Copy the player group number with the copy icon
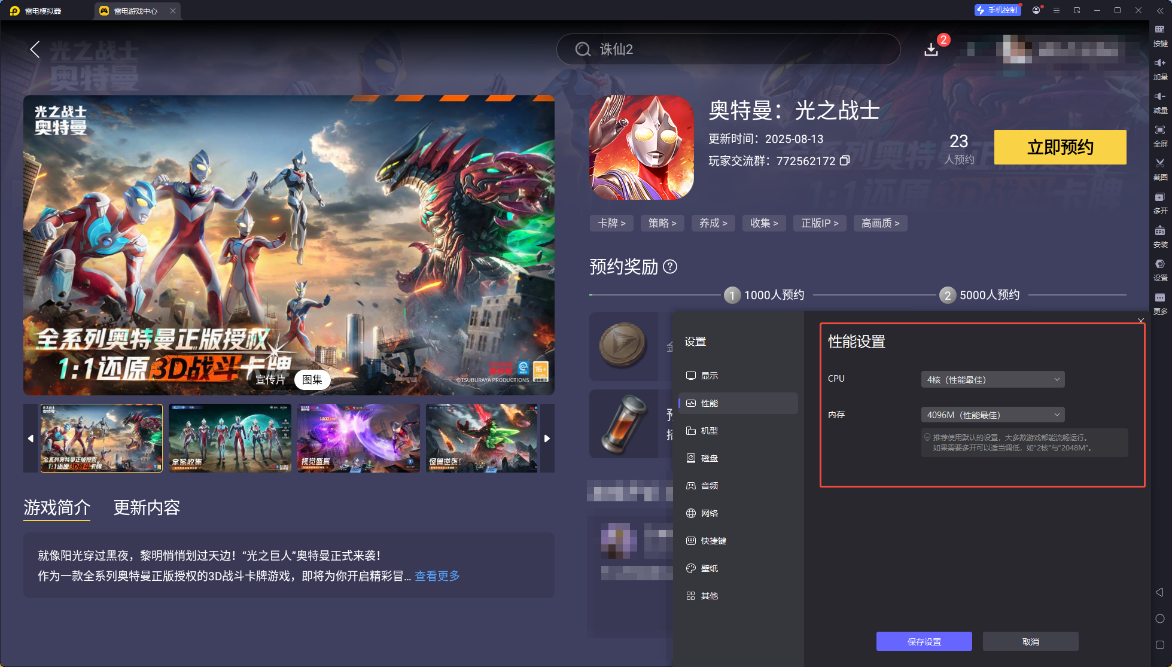 click(844, 161)
